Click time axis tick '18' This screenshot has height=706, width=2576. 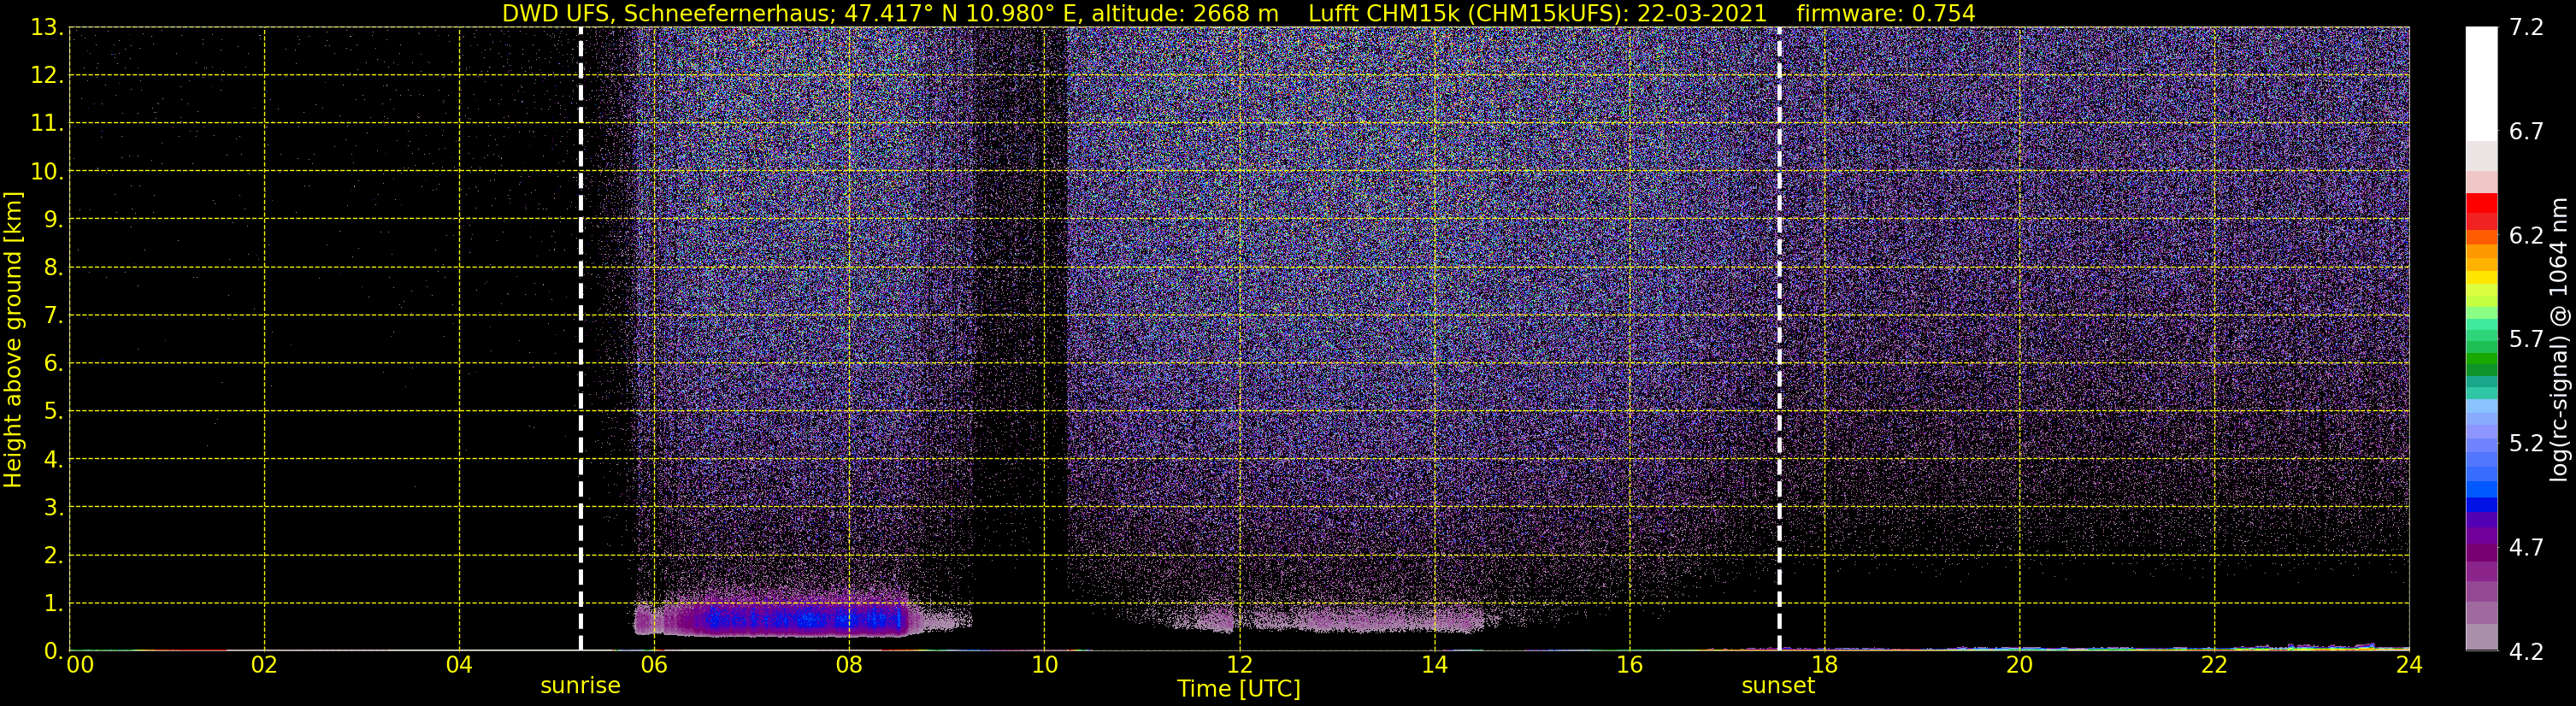point(1824,665)
